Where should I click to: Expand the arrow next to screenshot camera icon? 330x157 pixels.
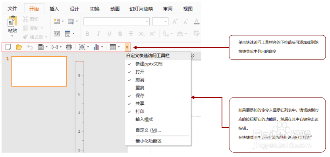88,47
